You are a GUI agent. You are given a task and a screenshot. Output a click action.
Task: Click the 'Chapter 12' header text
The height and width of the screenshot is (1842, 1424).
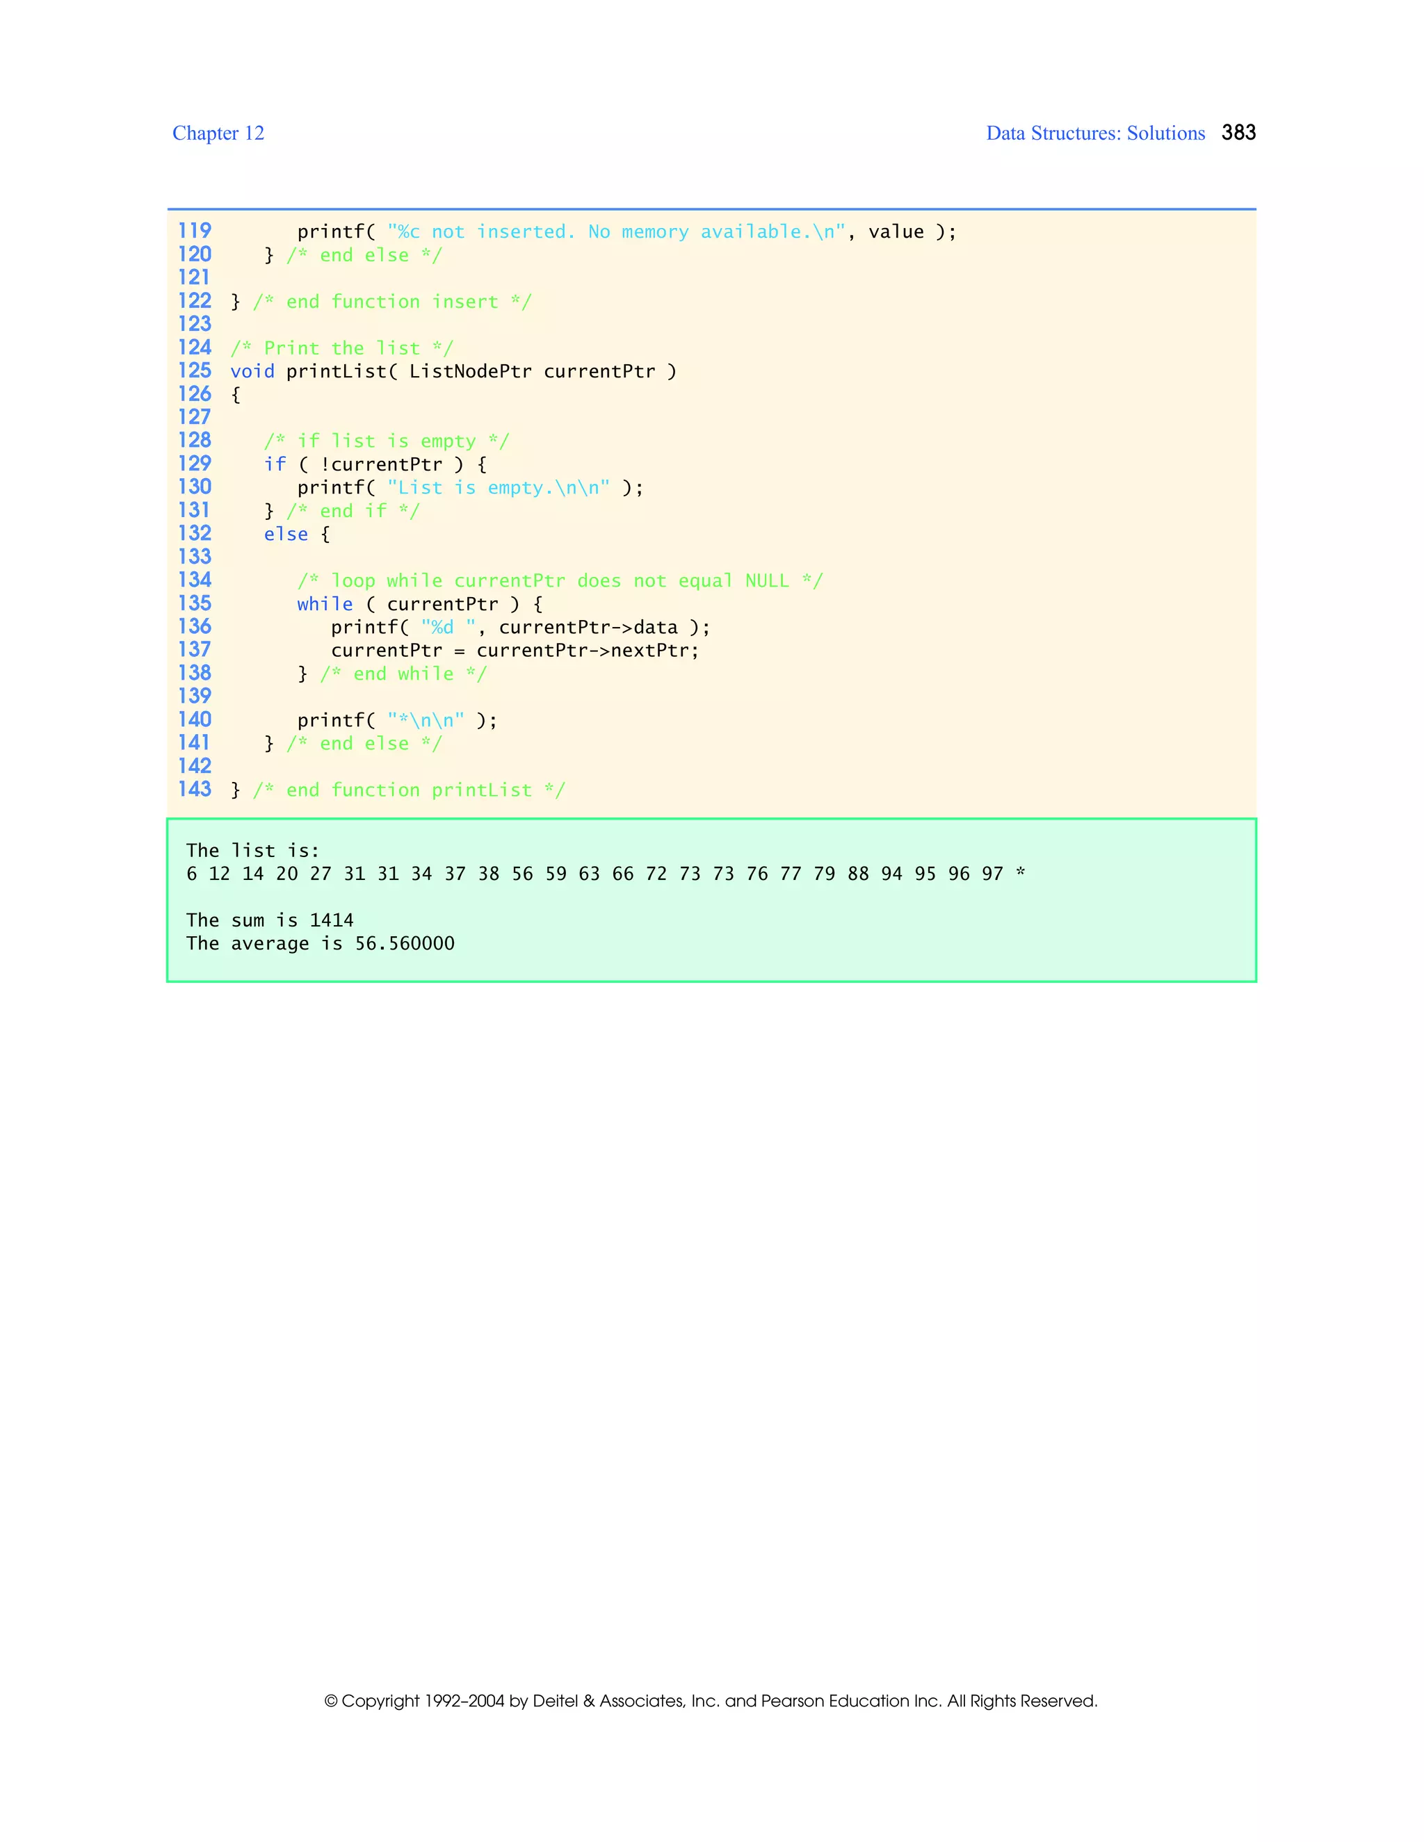point(218,133)
